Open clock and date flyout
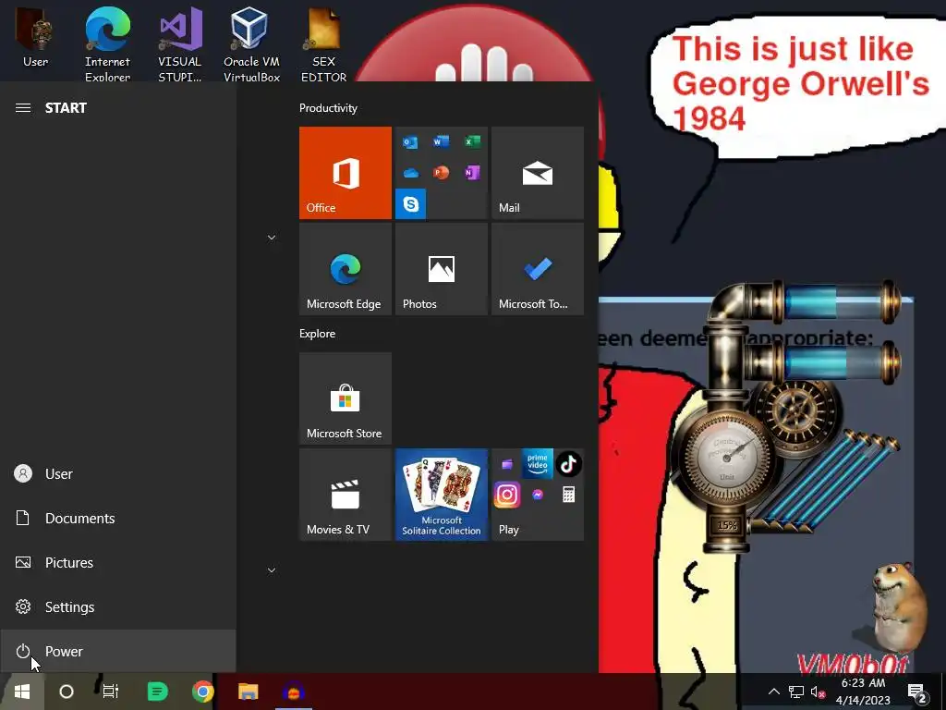 point(864,692)
